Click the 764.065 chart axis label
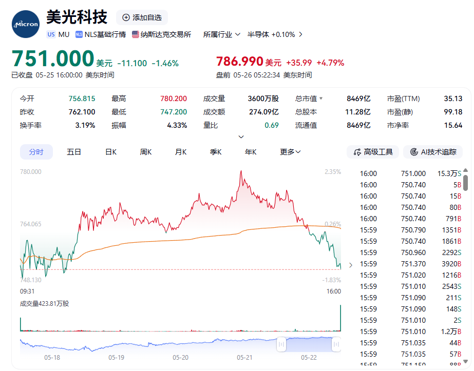Screen dimensions: 474x371 30,224
